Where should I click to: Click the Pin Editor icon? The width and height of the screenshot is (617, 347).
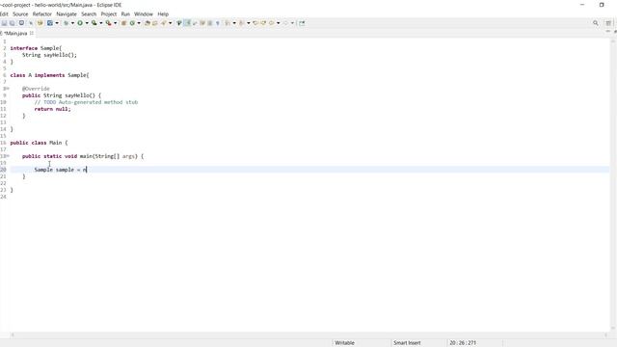tap(302, 23)
